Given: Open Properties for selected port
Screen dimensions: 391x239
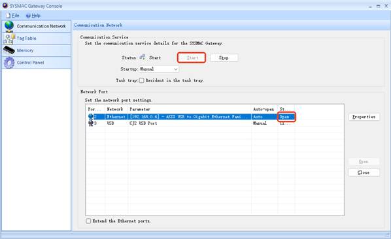Looking at the screenshot, I should 364,117.
